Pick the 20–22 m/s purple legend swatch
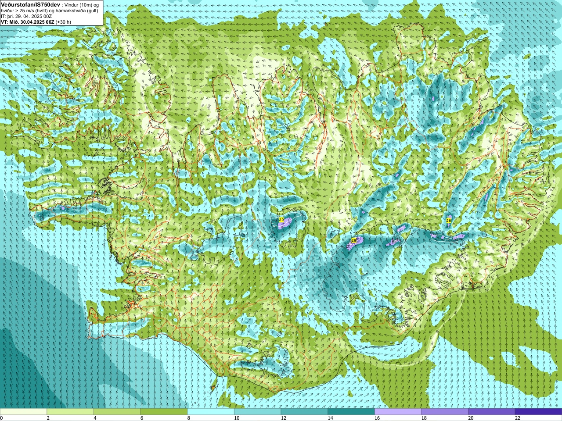562x421 pixels. coord(492,412)
